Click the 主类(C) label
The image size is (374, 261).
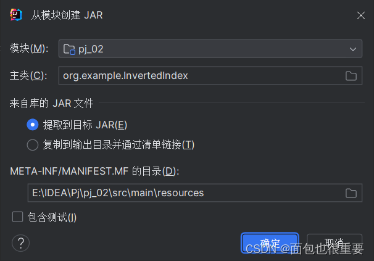(x=28, y=76)
